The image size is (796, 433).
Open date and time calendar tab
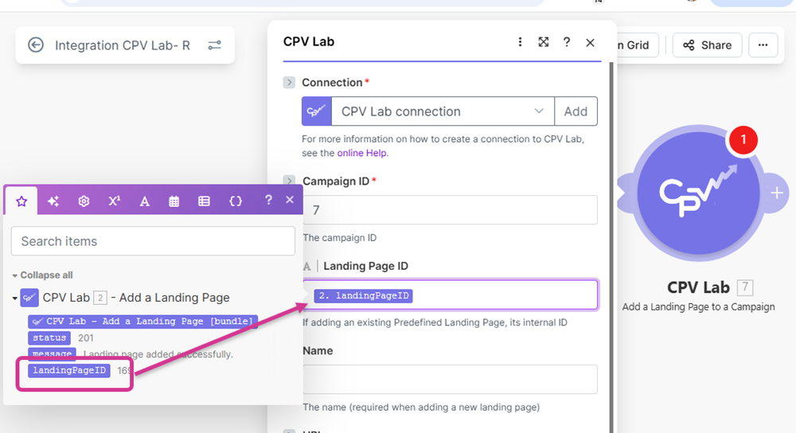[174, 201]
